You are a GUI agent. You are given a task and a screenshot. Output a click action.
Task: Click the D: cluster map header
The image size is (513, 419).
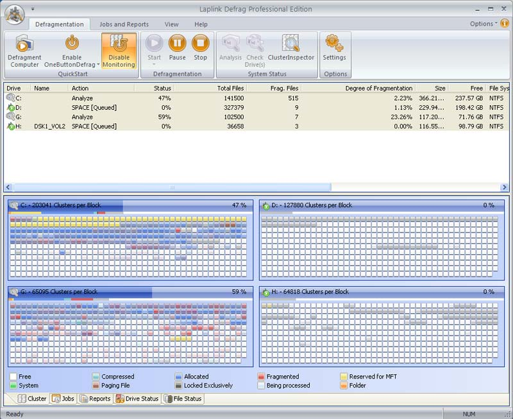click(x=382, y=205)
